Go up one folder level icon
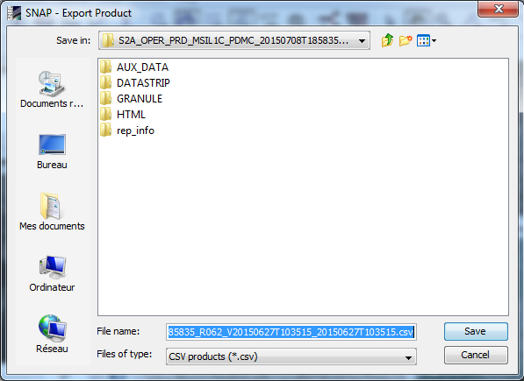The image size is (524, 381). 387,40
